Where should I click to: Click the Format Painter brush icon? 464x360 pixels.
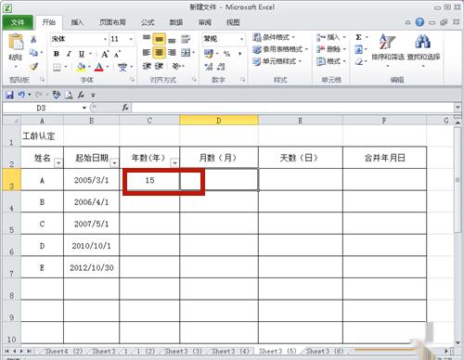[33, 67]
